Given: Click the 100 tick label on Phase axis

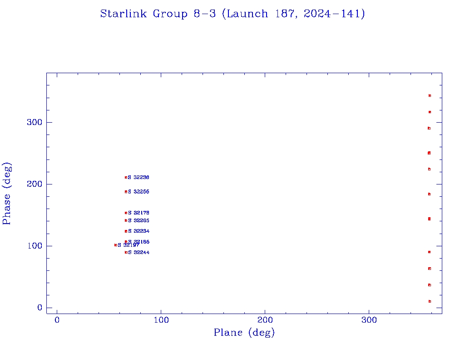Looking at the screenshot, I should (35, 246).
